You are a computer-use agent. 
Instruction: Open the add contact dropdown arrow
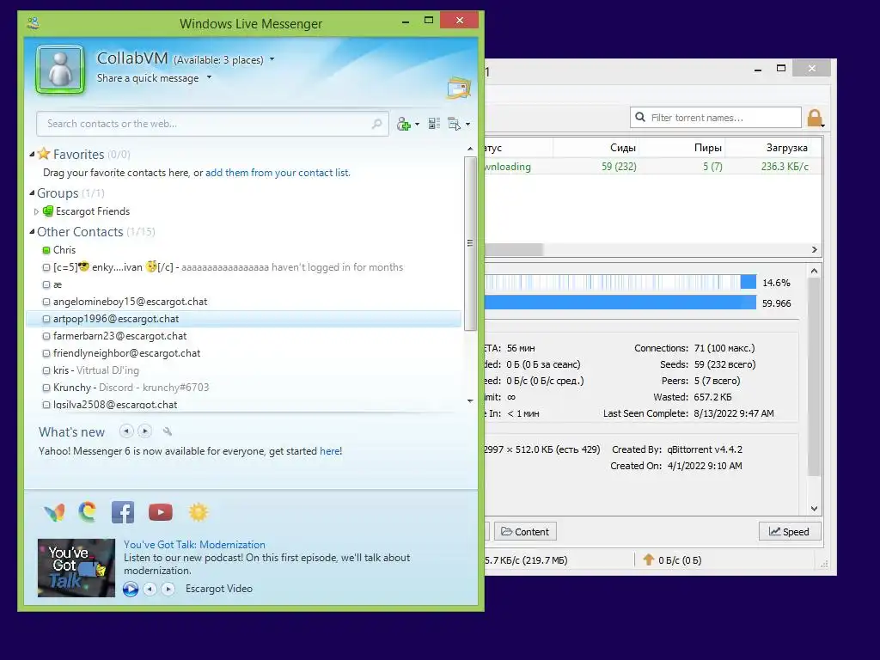click(x=417, y=125)
